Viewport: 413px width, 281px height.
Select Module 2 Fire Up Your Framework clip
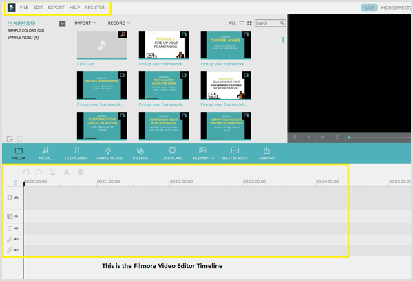point(164,45)
